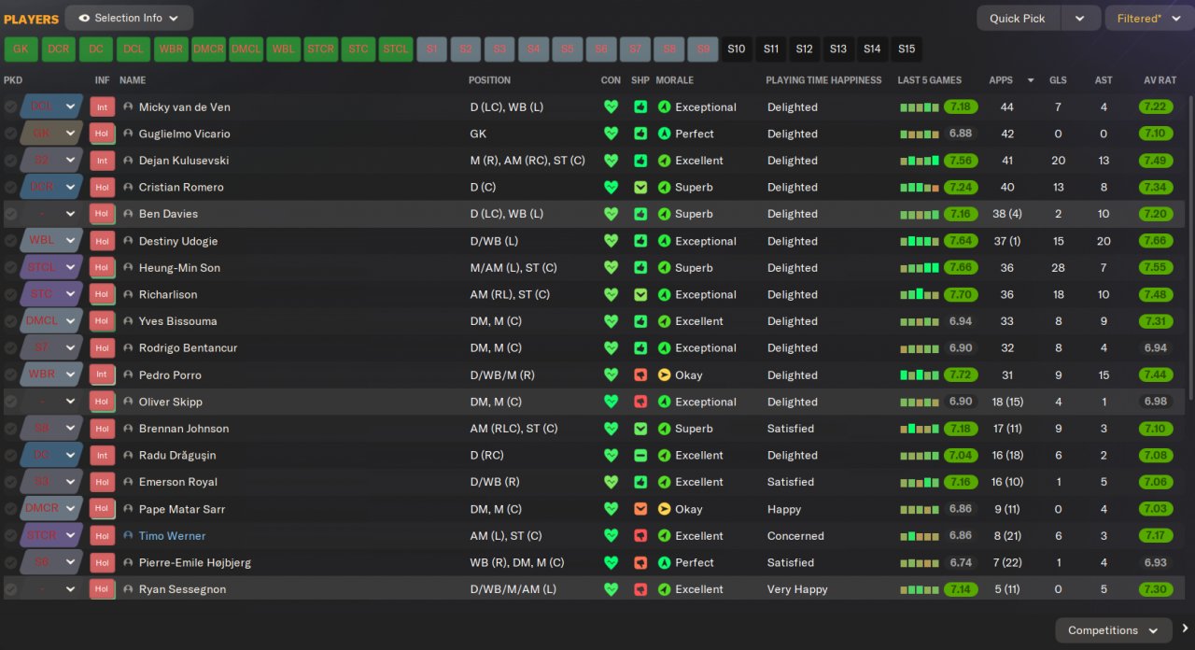Toggle the picked checkbox for Micky van de Ven
Screen dimensions: 1195x650
[10, 107]
